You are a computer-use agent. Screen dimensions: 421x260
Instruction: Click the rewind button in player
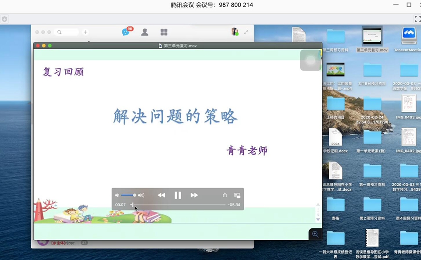pos(161,195)
